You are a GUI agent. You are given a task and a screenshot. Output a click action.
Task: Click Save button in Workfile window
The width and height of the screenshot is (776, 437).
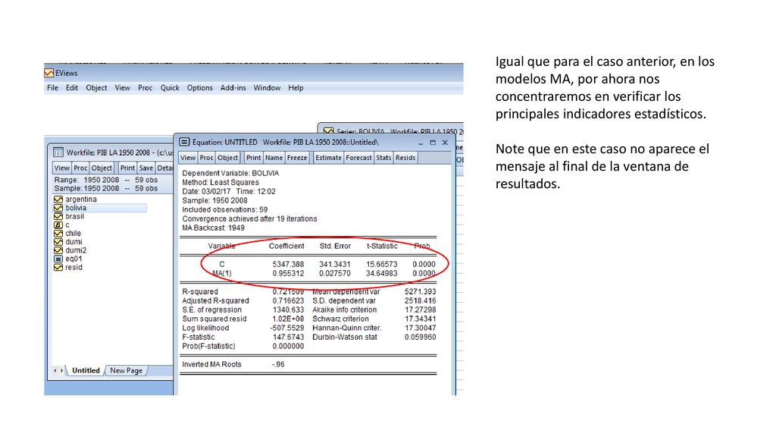(146, 168)
